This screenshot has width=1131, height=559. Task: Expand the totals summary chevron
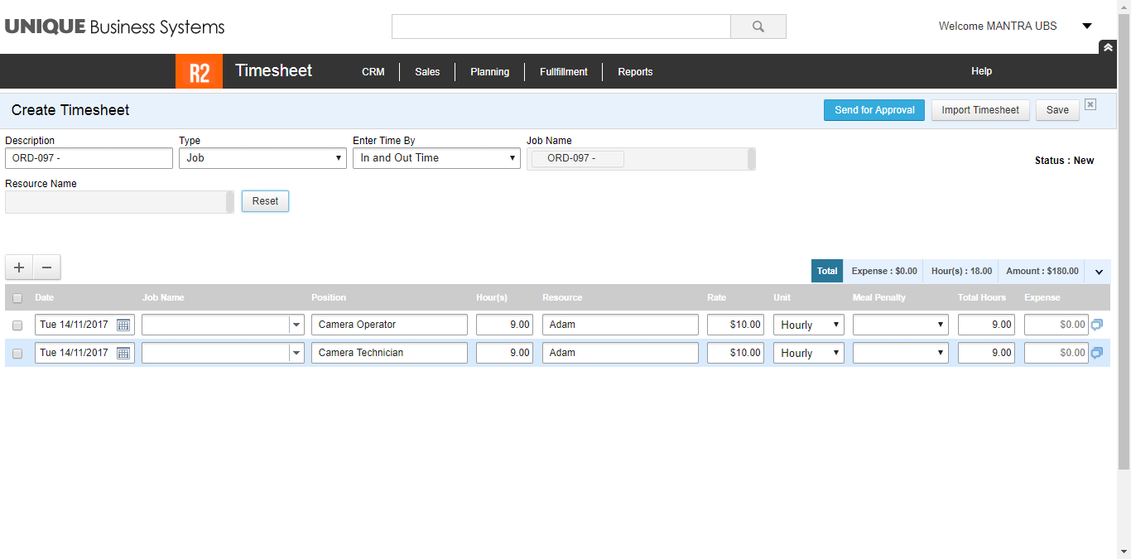click(1099, 271)
